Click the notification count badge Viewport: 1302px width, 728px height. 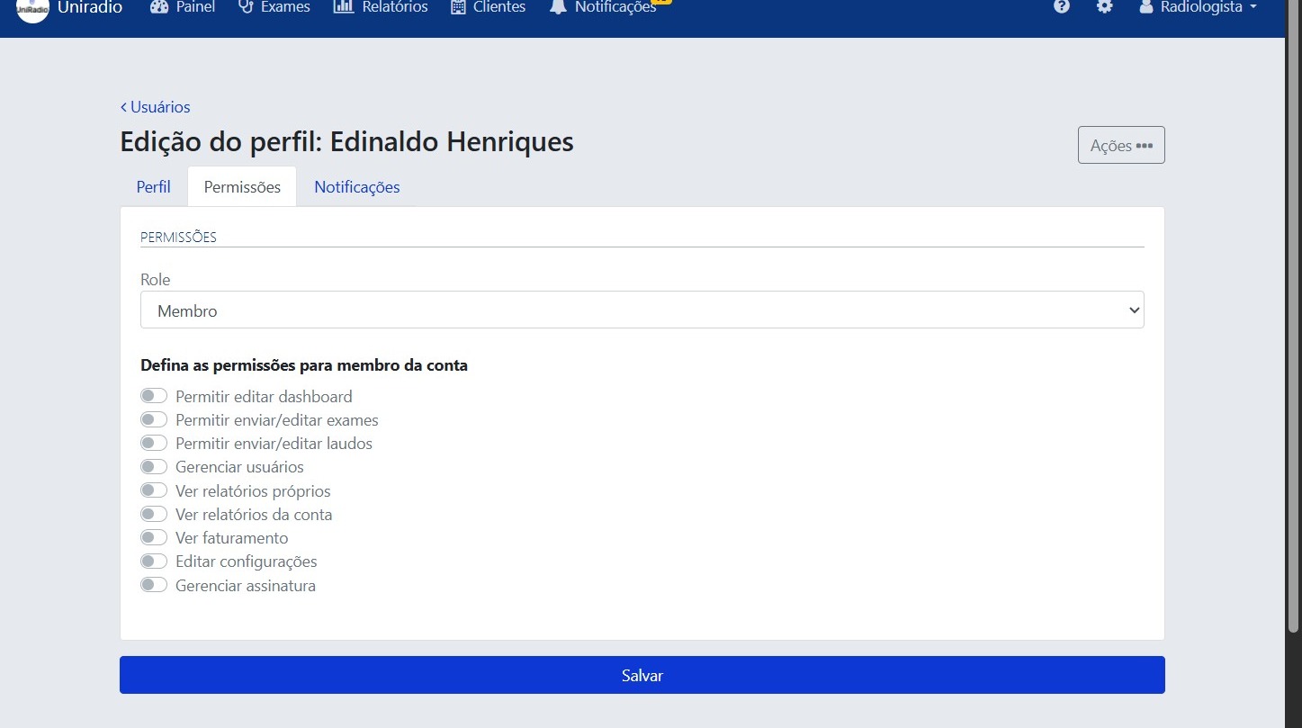point(663,3)
